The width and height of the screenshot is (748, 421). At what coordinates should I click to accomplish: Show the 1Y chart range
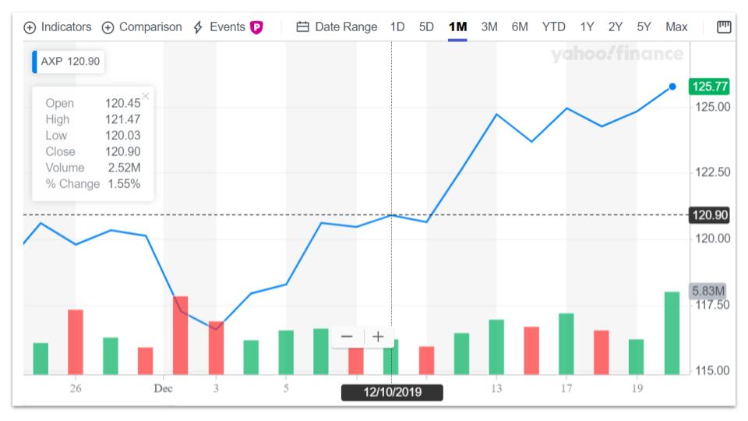coord(587,27)
